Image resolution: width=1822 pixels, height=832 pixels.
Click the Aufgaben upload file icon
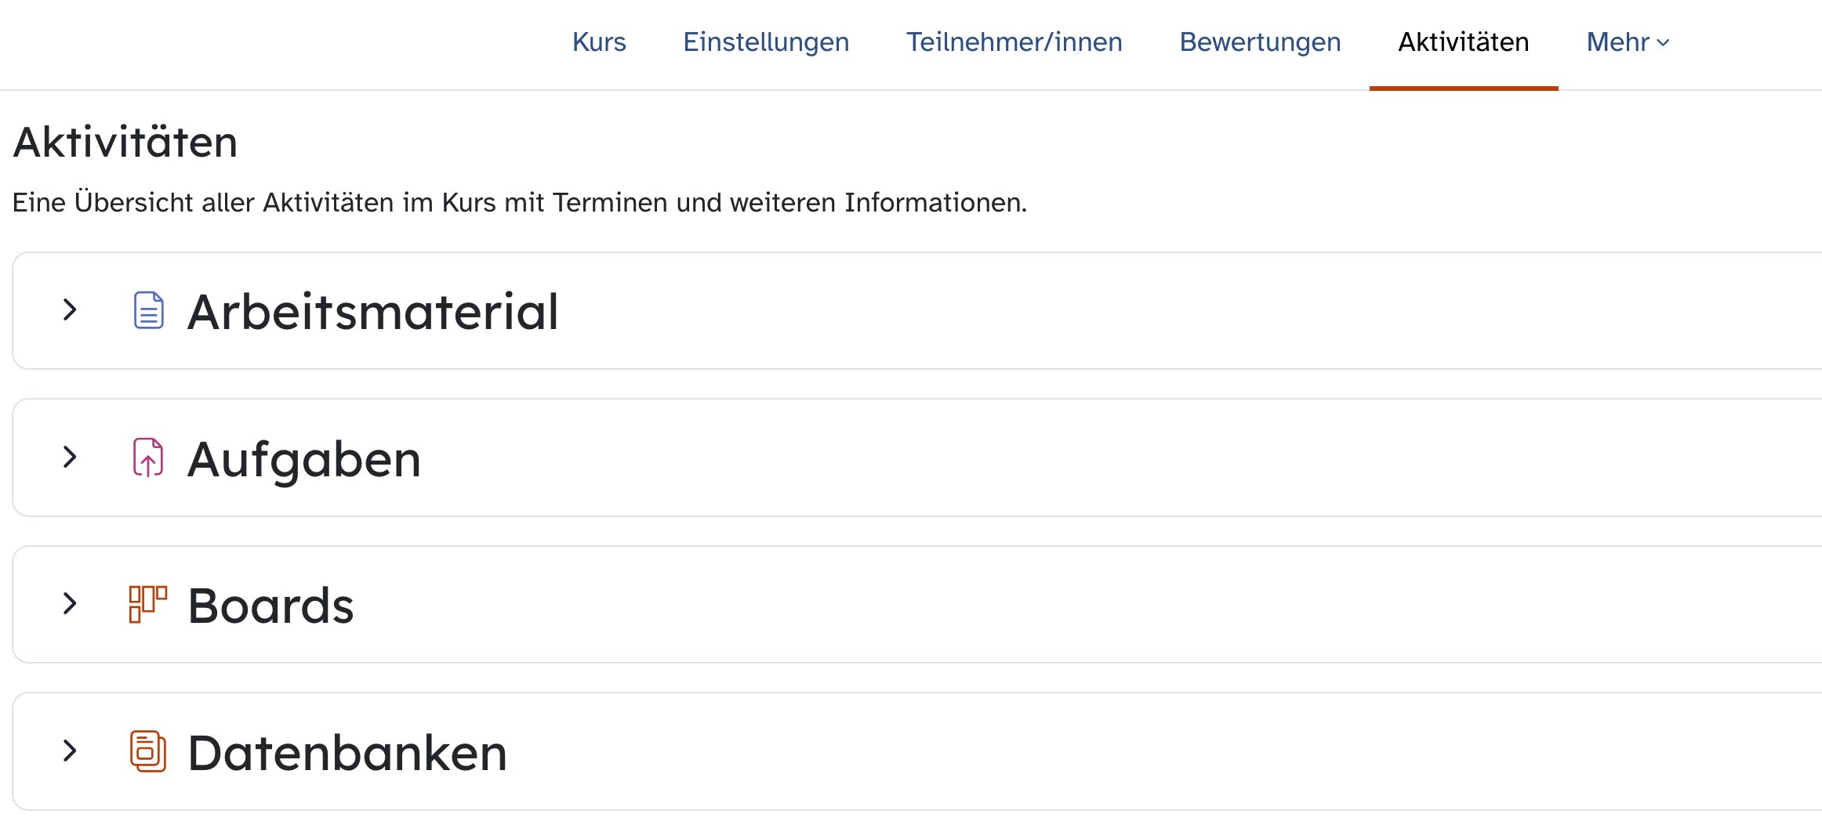148,458
